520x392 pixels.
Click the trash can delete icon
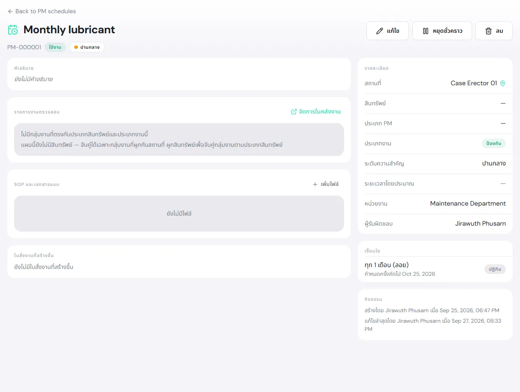tap(488, 31)
